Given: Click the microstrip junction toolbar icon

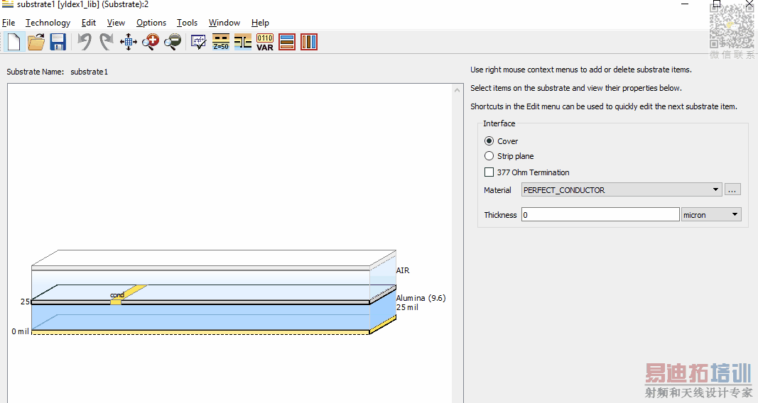Looking at the screenshot, I should (243, 42).
